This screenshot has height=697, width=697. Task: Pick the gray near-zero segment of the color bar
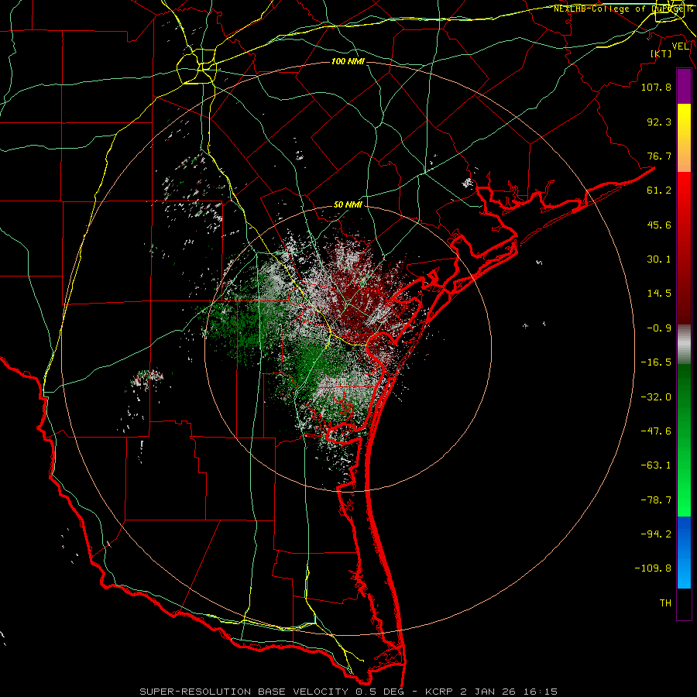pyautogui.click(x=684, y=344)
